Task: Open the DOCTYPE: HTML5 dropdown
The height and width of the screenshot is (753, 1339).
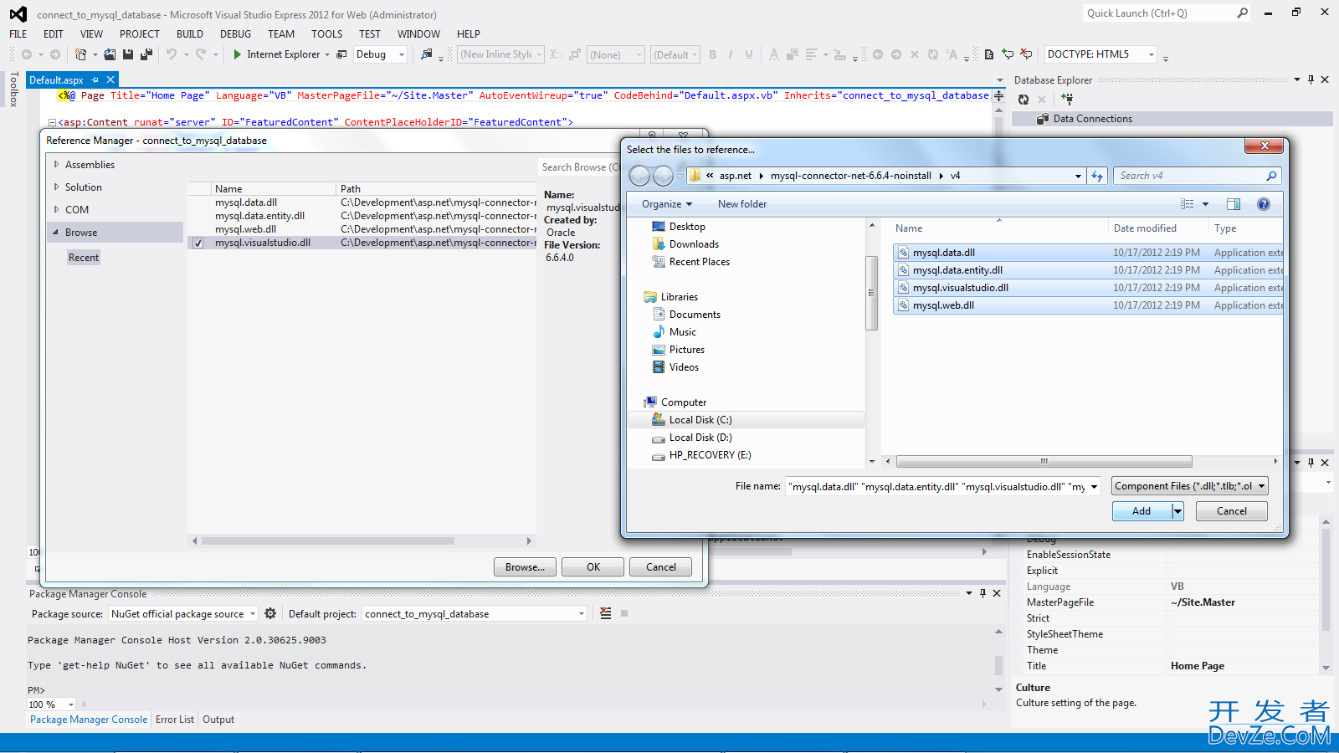Action: (1152, 54)
